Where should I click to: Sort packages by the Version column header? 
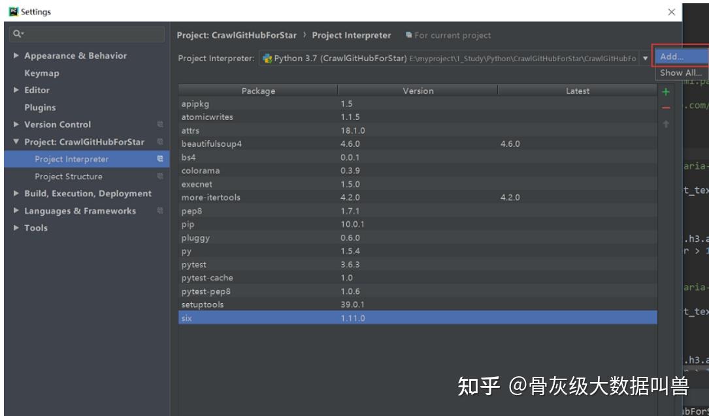[417, 91]
